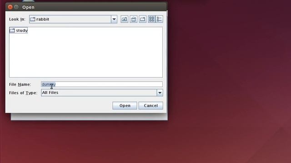Go to the Home directory icon
This screenshot has width=291, height=163.
pyautogui.click(x=133, y=19)
